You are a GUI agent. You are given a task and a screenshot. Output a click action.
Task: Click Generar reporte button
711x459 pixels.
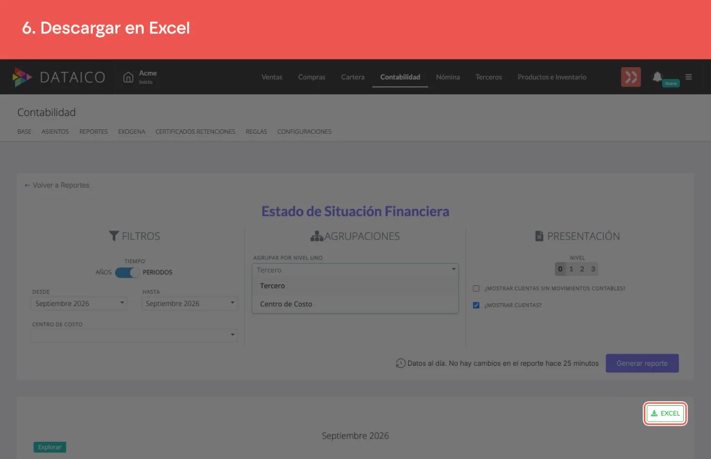[x=642, y=364]
